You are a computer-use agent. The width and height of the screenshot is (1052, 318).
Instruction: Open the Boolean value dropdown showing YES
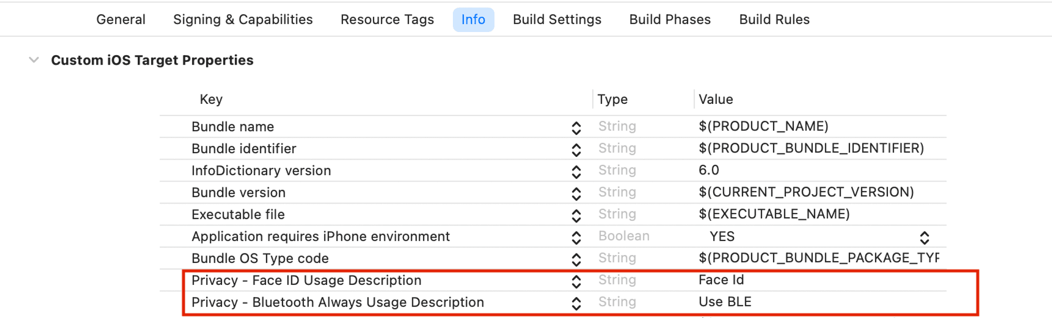point(925,236)
